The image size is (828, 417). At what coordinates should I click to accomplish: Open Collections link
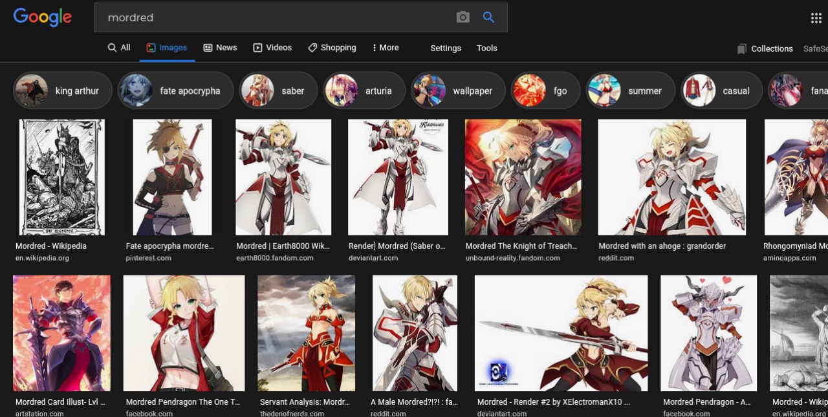[x=772, y=48]
